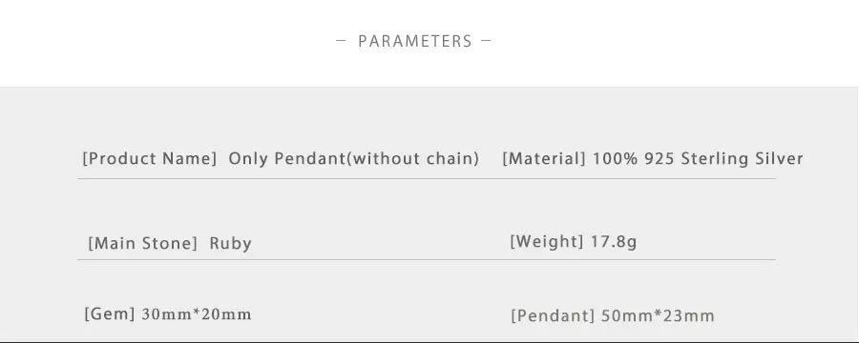Select the [Weight] label
Image resolution: width=859 pixels, height=343 pixels.
click(x=546, y=241)
